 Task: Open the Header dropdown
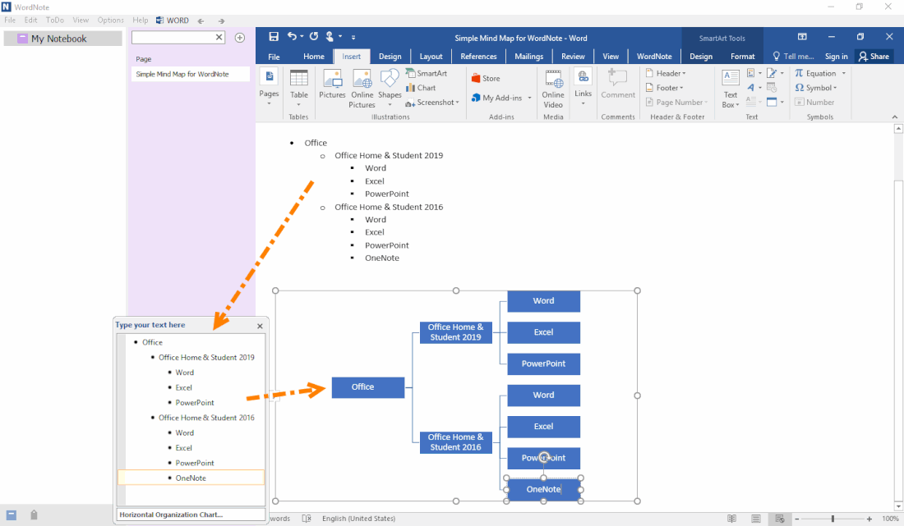[666, 73]
